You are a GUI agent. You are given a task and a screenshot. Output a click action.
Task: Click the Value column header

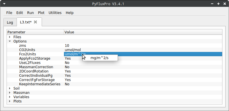click(x=143, y=32)
